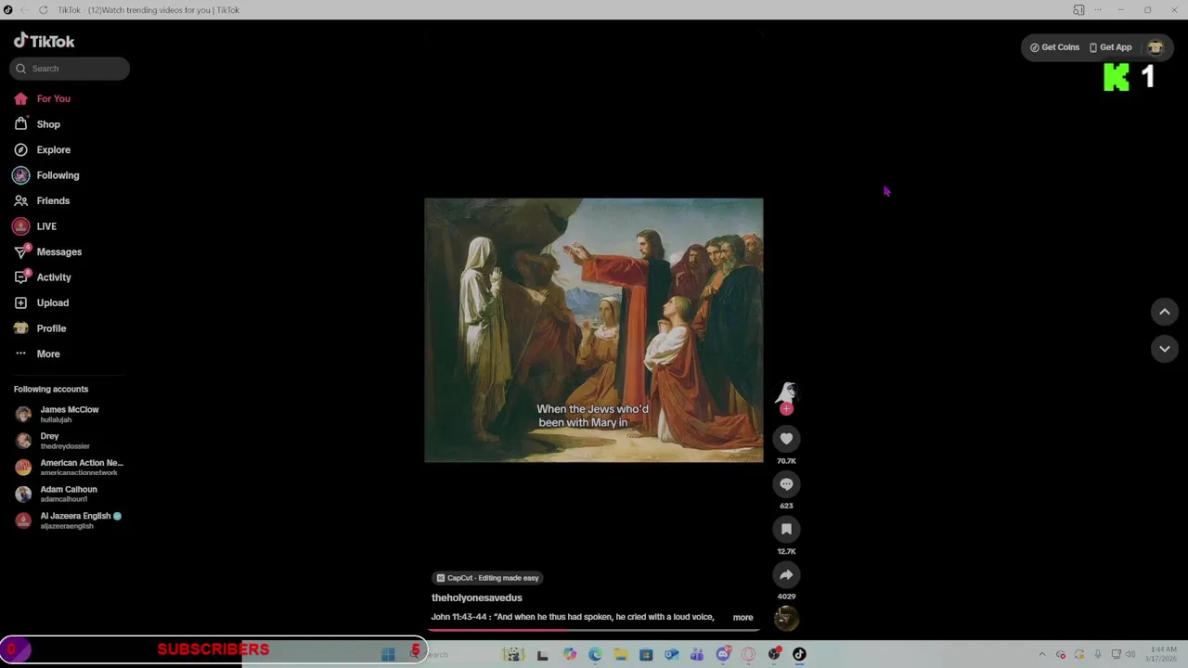The width and height of the screenshot is (1188, 668).
Task: Like the video with the heart icon
Action: coord(786,439)
